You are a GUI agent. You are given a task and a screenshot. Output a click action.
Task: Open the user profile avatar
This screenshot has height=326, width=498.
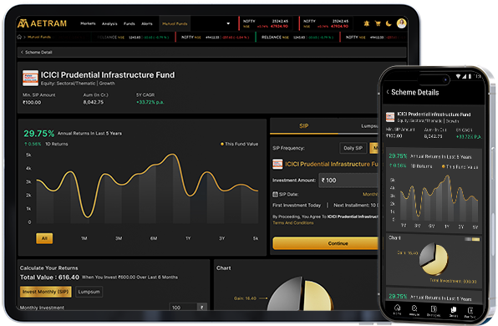click(401, 23)
